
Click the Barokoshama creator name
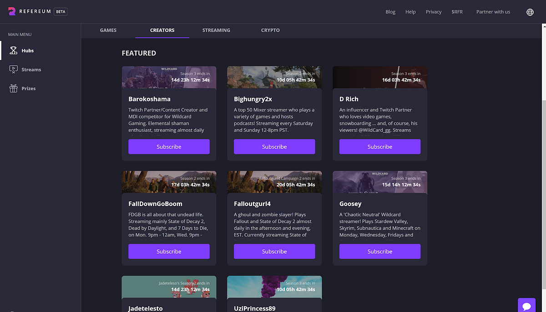coord(149,99)
